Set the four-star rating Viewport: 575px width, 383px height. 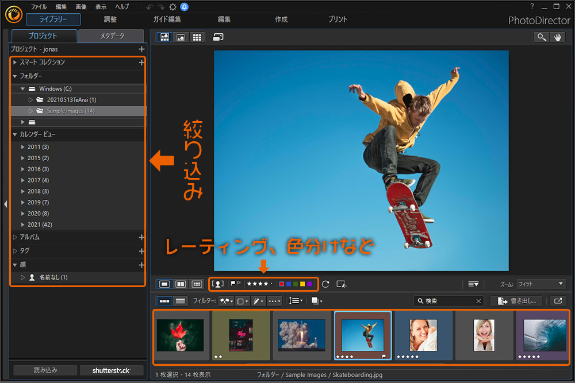pos(266,284)
